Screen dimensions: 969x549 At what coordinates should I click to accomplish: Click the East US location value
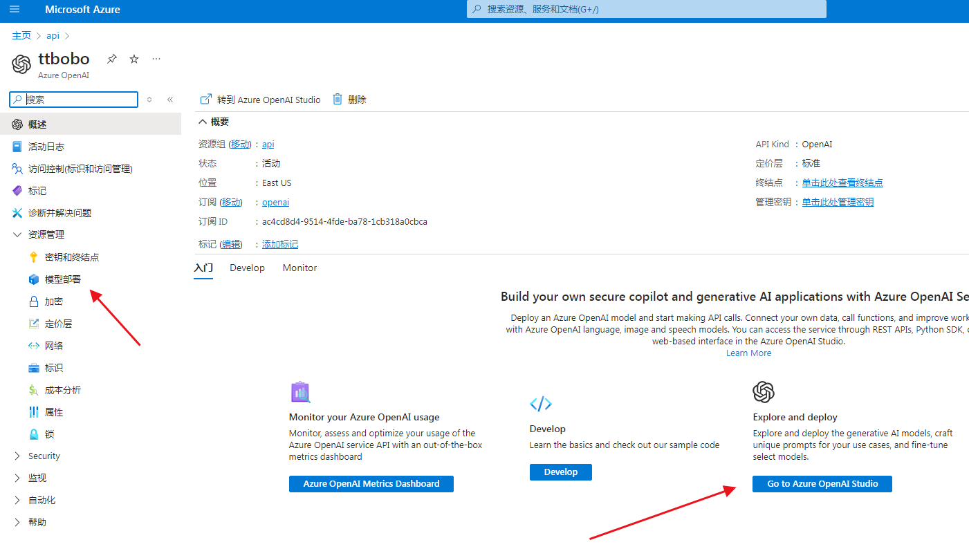pos(277,183)
